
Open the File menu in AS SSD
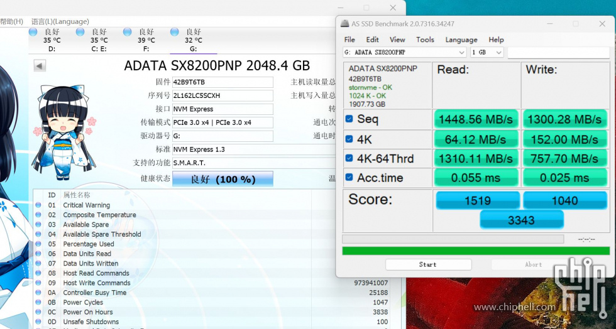click(349, 40)
